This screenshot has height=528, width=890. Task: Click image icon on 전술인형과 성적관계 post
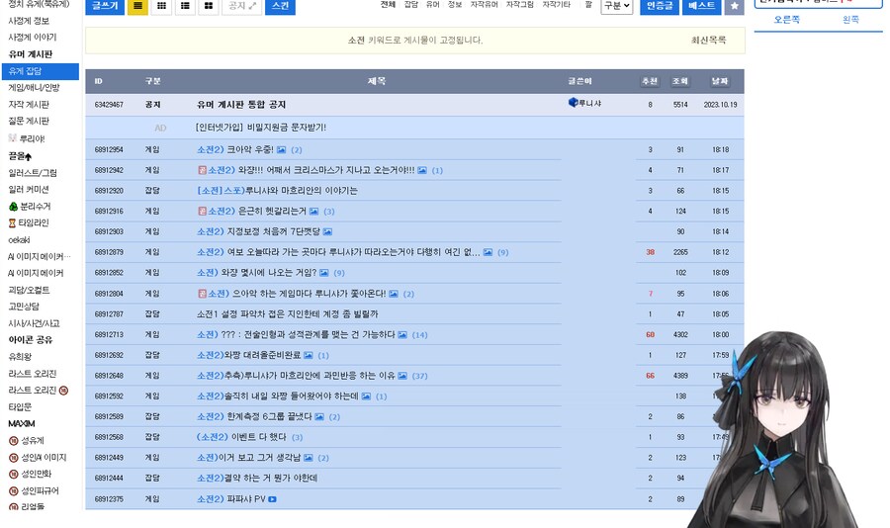(401, 334)
